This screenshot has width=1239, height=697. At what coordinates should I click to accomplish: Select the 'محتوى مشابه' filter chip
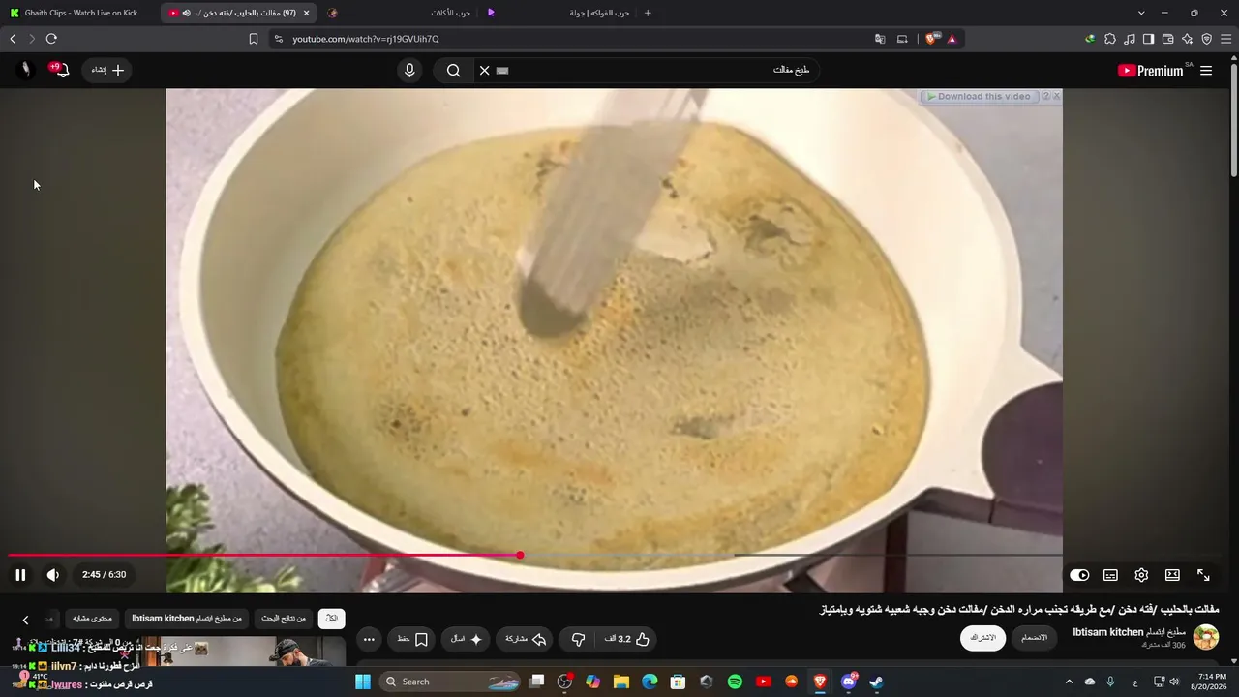pos(92,619)
